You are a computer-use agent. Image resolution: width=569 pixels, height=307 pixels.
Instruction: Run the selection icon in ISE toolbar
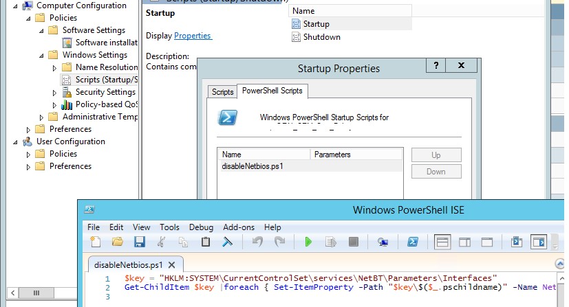pos(330,242)
